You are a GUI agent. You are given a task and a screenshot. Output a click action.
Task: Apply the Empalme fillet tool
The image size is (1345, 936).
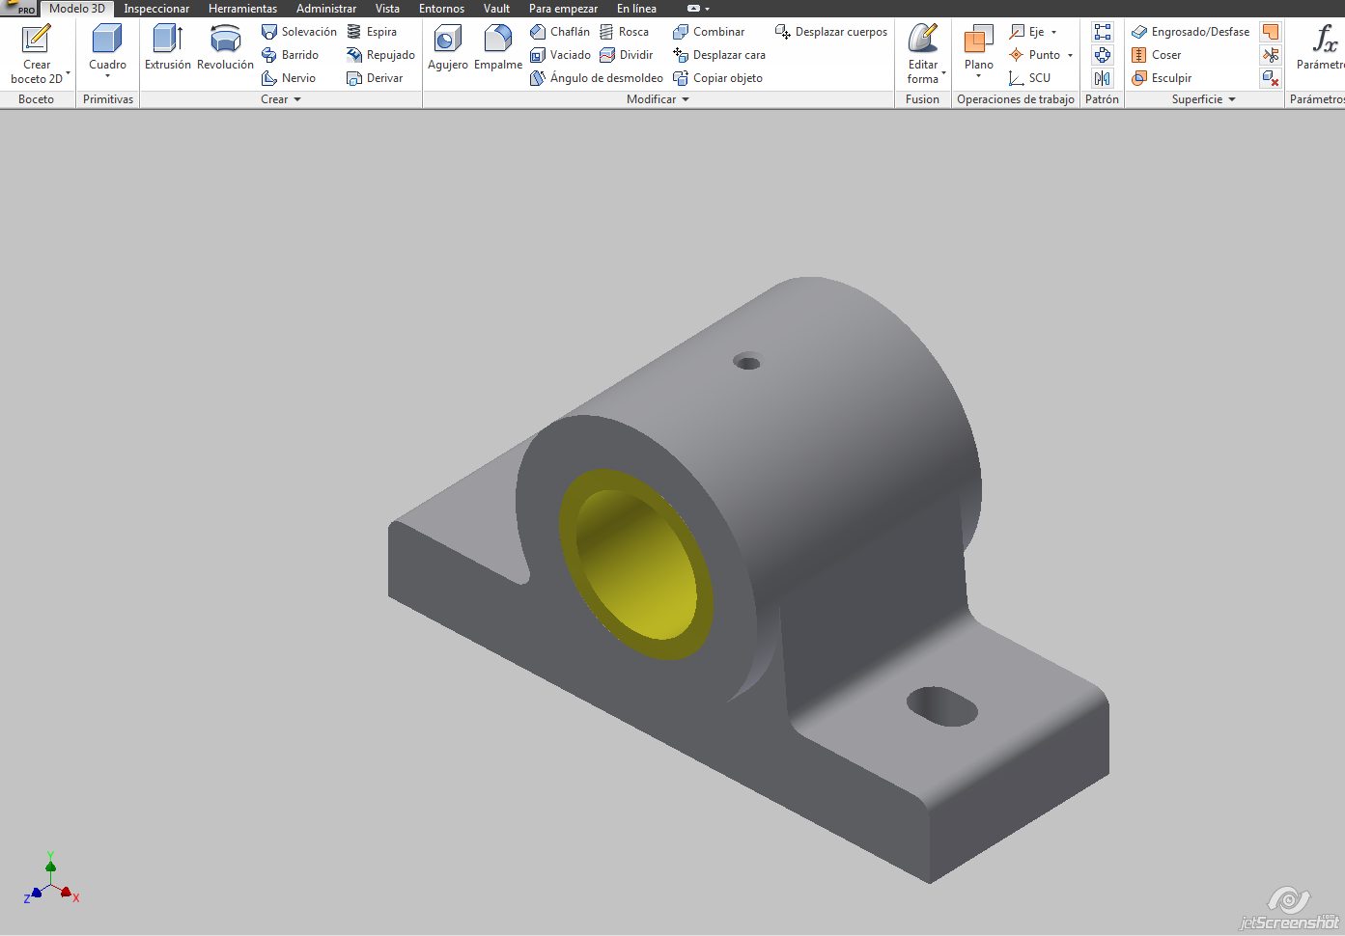pos(498,48)
